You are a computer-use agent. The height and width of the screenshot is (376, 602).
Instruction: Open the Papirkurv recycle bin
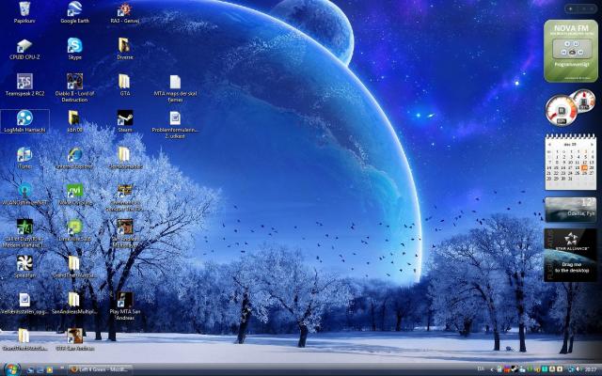[x=24, y=10]
